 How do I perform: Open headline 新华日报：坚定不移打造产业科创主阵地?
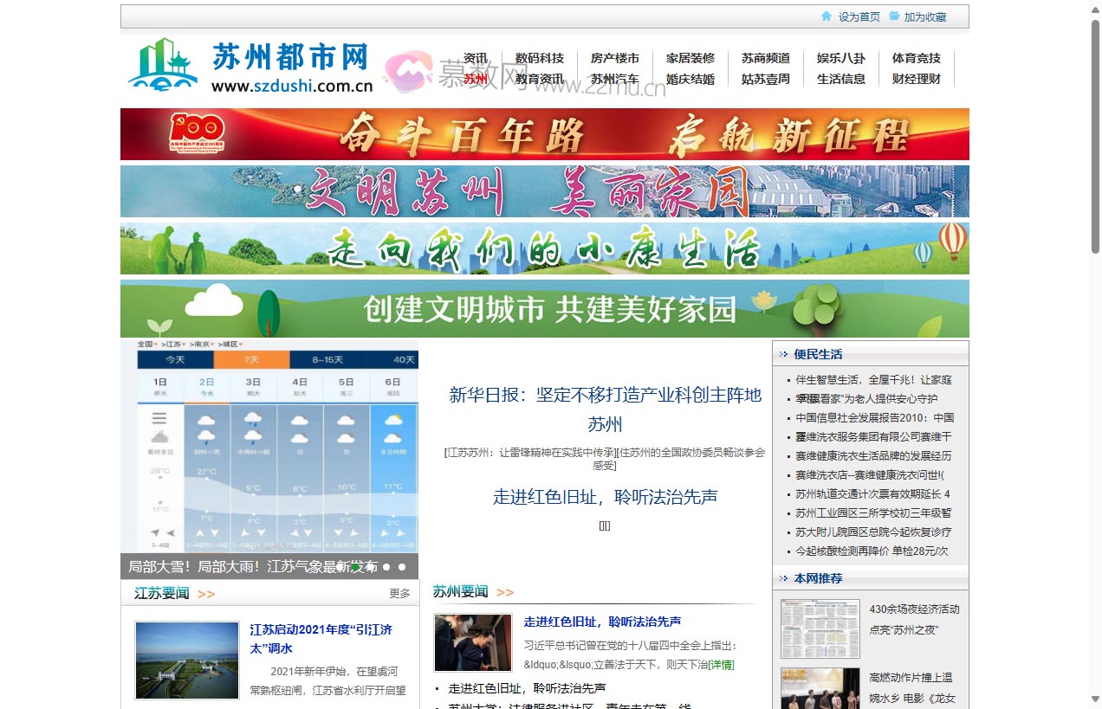click(x=605, y=396)
